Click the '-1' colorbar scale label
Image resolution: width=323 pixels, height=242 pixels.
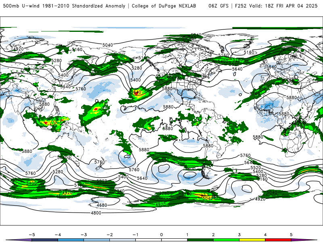[x=135, y=235]
